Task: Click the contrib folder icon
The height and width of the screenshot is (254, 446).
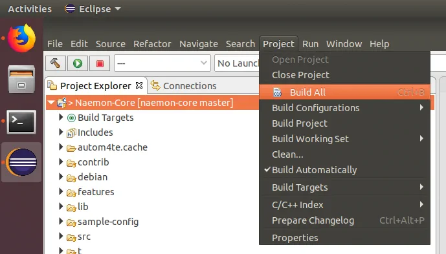Action: (x=71, y=163)
